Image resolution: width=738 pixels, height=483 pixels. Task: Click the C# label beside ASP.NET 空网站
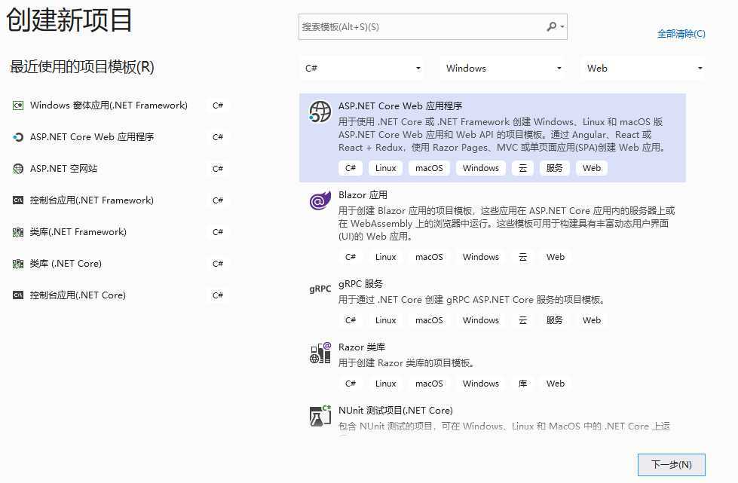[217, 169]
